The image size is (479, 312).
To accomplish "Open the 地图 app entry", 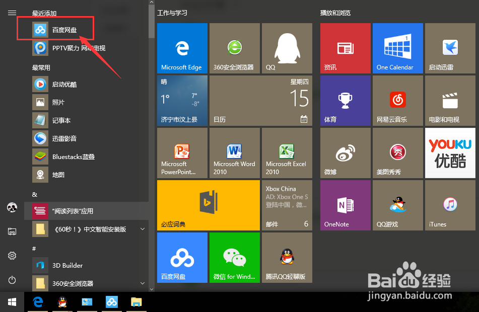I will tap(87, 175).
